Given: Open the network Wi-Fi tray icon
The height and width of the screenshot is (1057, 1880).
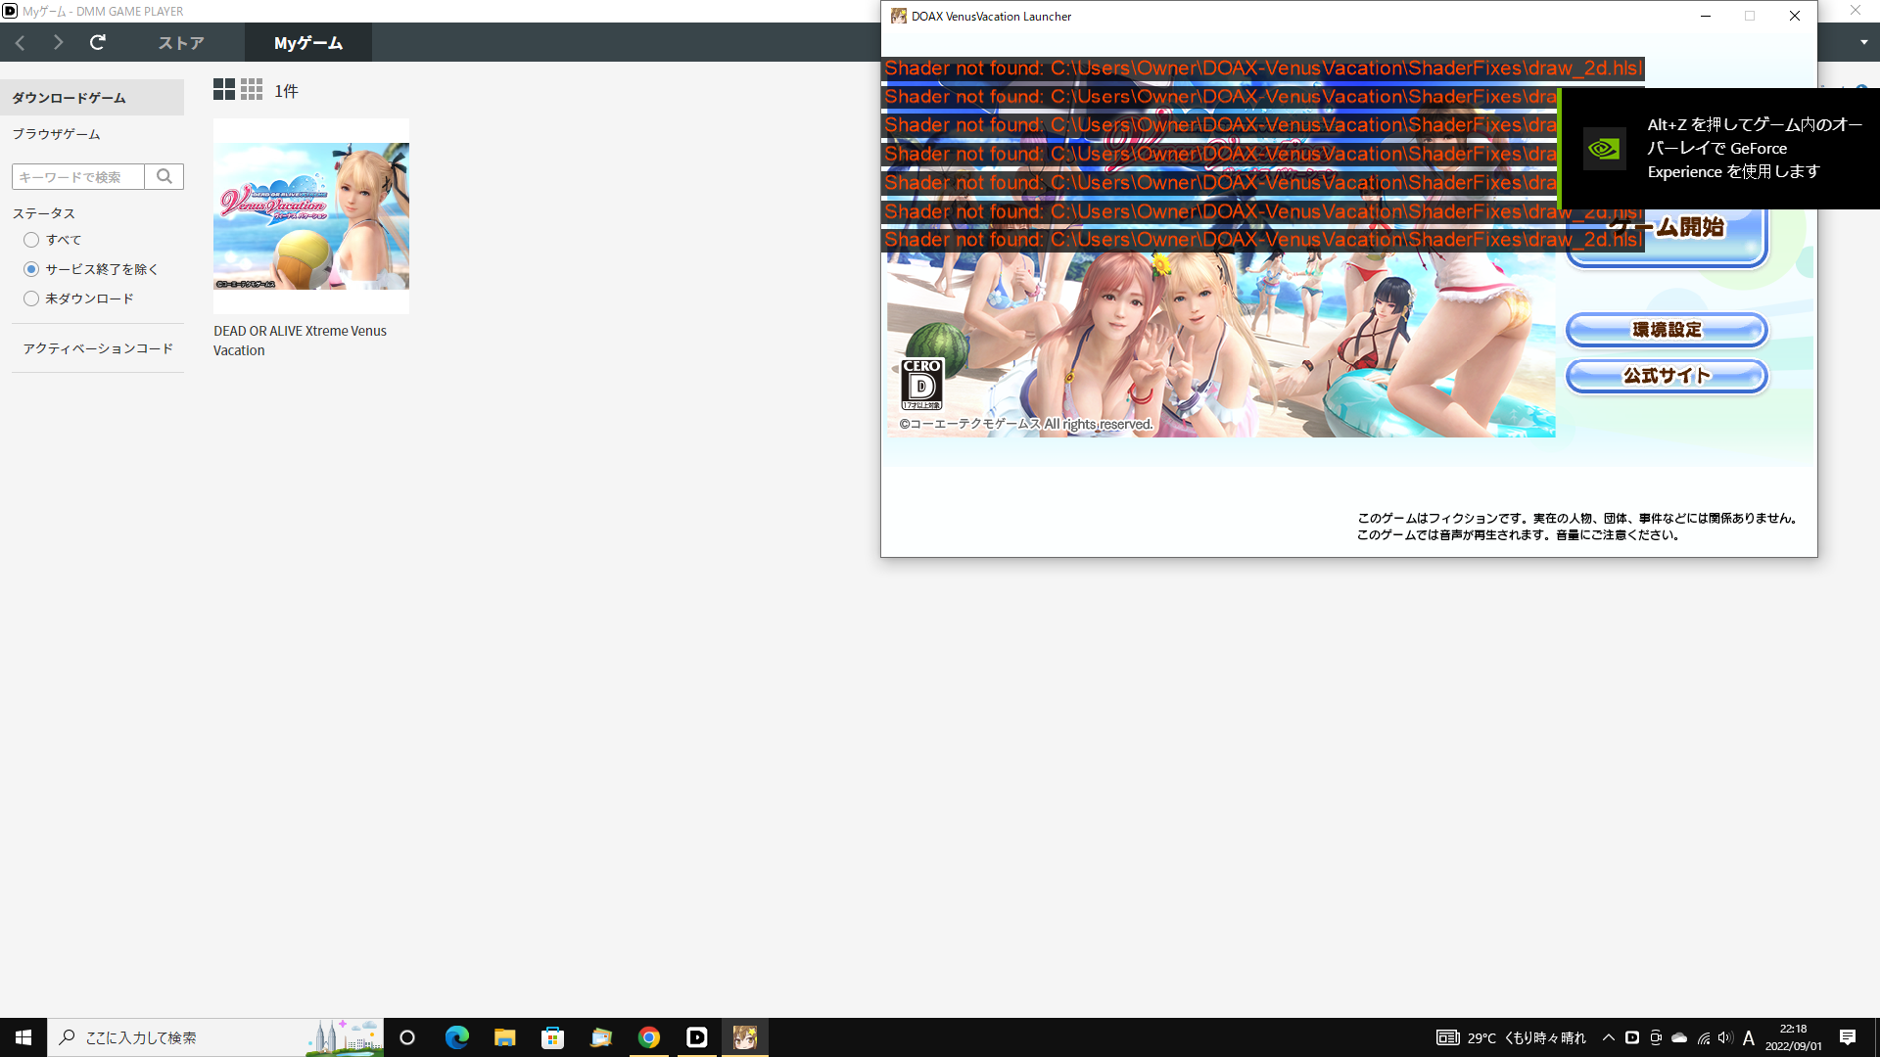Looking at the screenshot, I should (1704, 1037).
